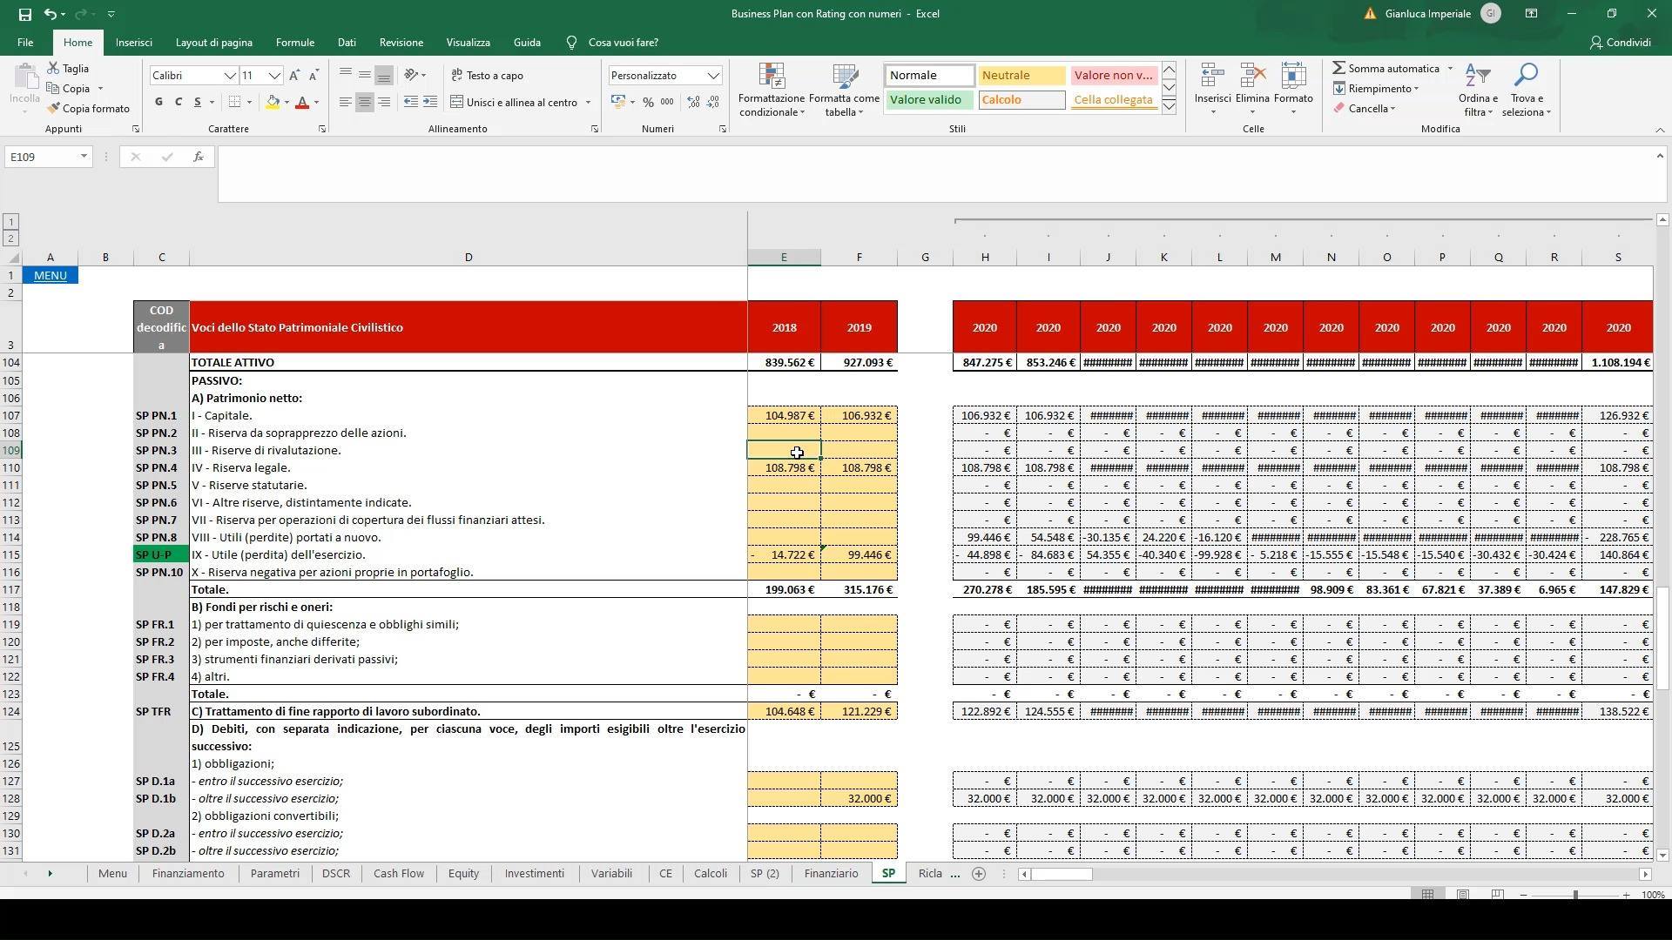Switch to Normal view in status bar
The image size is (1672, 940).
point(1427,895)
